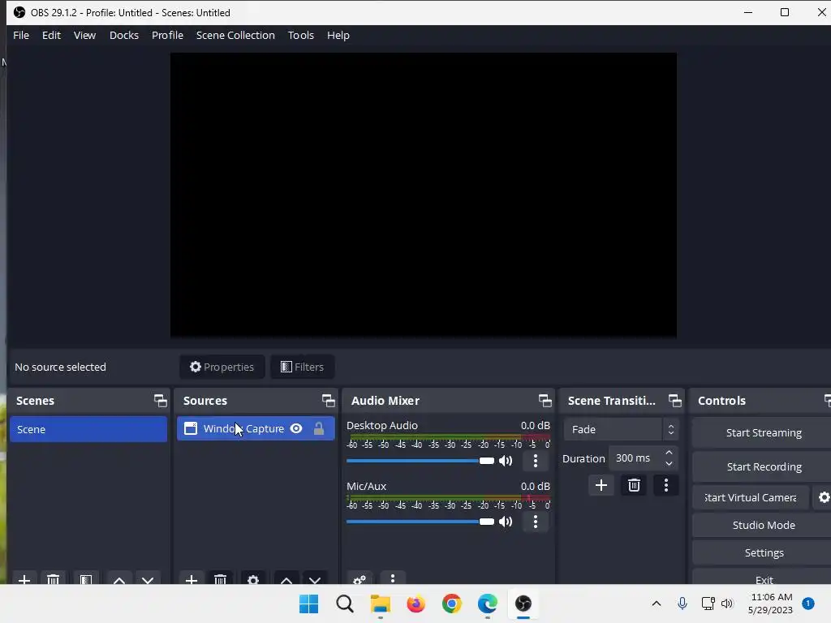Add a new scene with plus icon

(x=24, y=579)
